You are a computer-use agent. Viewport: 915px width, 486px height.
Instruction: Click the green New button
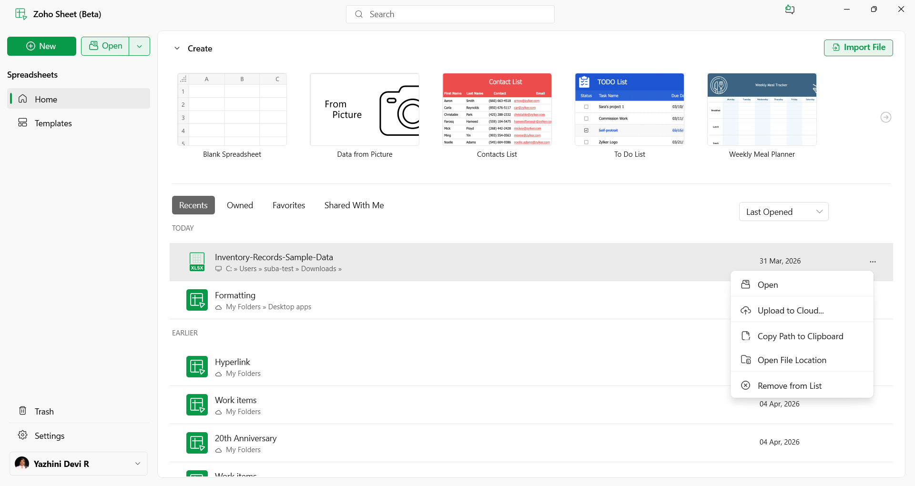pyautogui.click(x=41, y=46)
